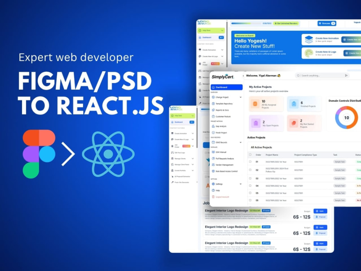Click the Finished Projects clipboard icon
Viewport: 361px width, 271px height.
coord(294,104)
